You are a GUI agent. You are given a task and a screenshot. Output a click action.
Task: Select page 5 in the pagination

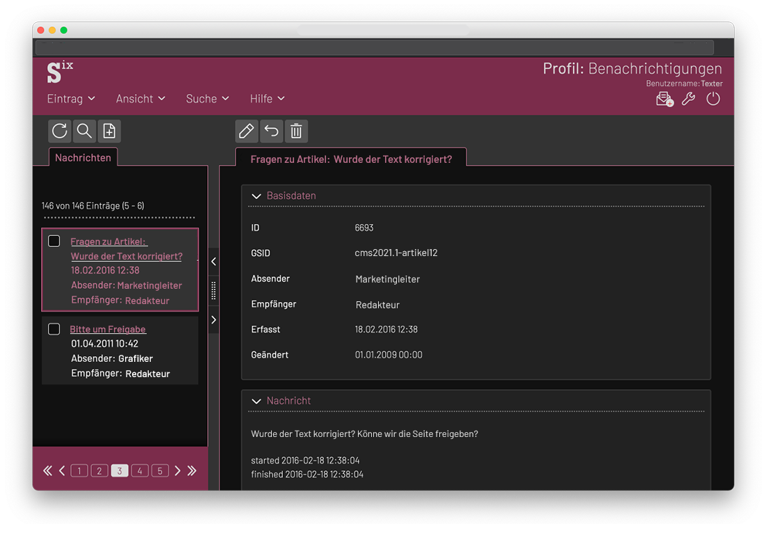[160, 470]
